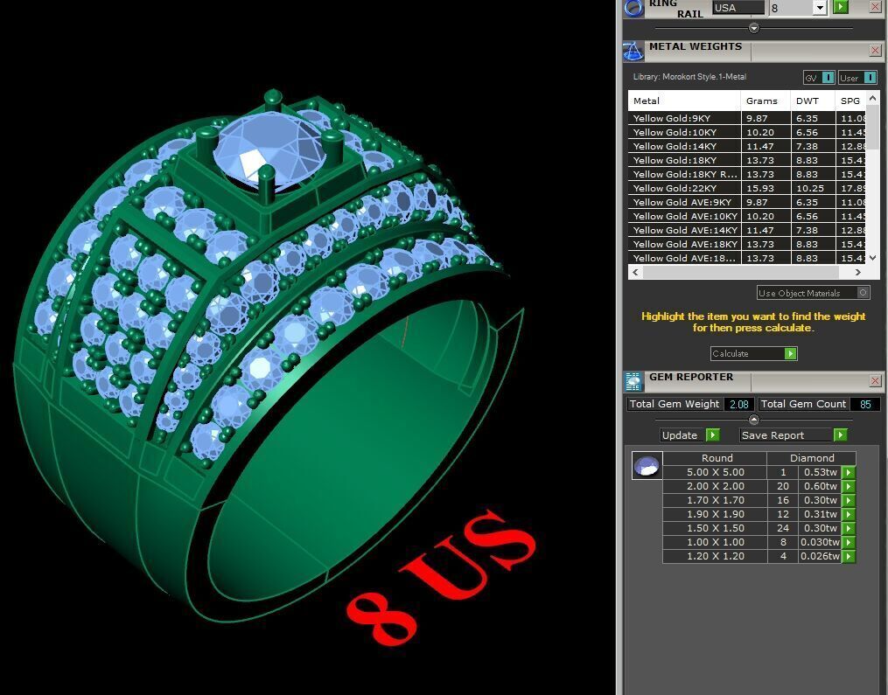This screenshot has width=888, height=695.
Task: Click the 0.53tw weight cell
Action: tap(820, 473)
